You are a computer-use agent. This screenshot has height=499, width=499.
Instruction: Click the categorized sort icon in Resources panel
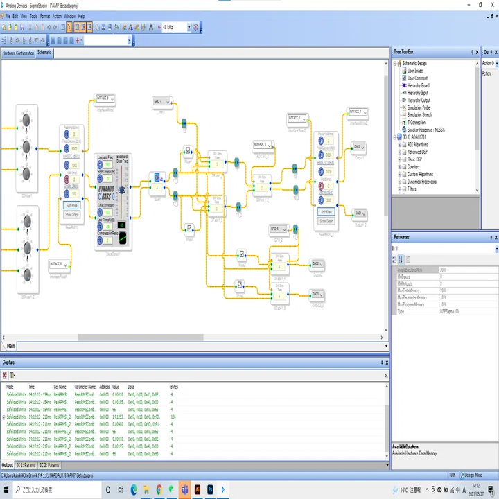point(394,259)
